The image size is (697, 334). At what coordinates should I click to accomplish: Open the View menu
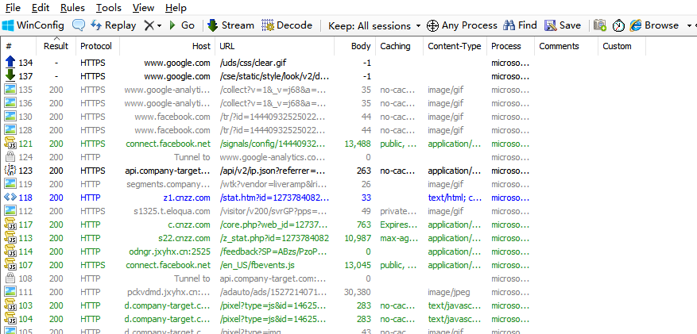(143, 8)
